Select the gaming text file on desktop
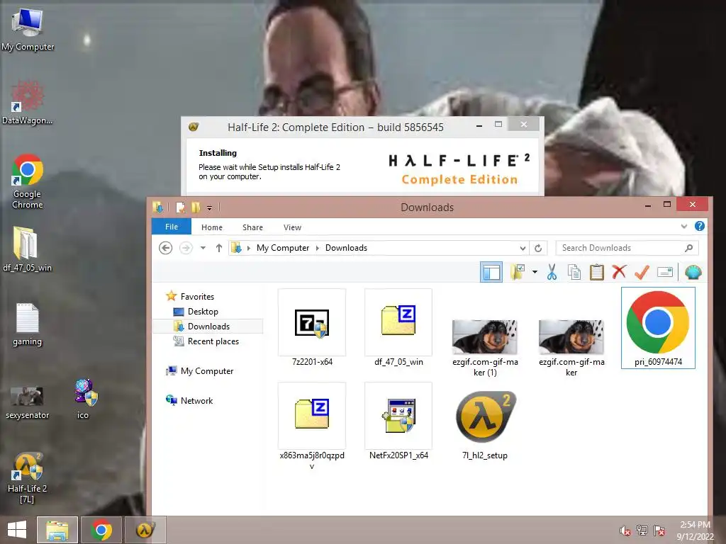The image size is (726, 544). 28,324
